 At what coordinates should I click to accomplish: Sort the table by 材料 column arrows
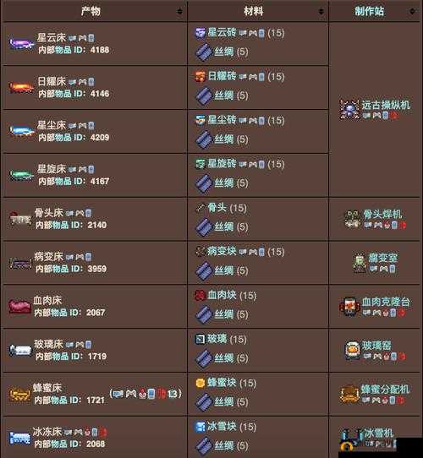321,11
